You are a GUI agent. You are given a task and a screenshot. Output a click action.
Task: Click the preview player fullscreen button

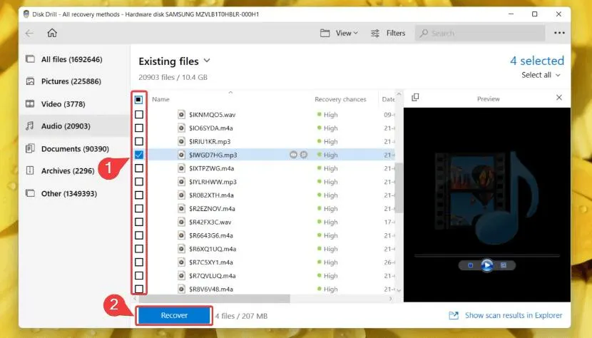pos(504,265)
